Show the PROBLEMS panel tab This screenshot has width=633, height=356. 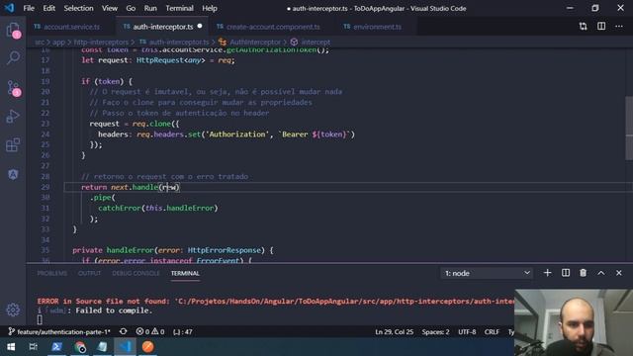tap(52, 273)
